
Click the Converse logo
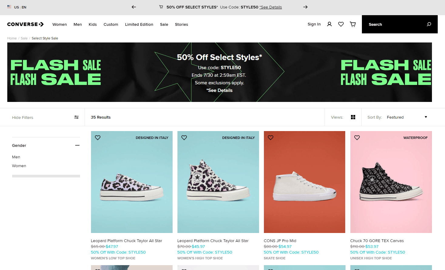[x=25, y=24]
